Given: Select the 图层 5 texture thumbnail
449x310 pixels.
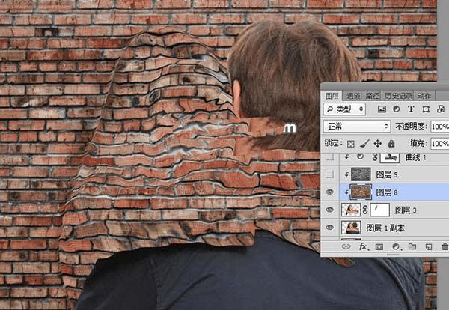Looking at the screenshot, I should (x=361, y=174).
